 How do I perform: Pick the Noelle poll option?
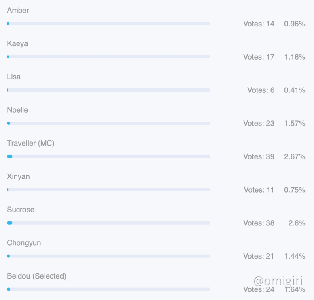click(x=17, y=110)
